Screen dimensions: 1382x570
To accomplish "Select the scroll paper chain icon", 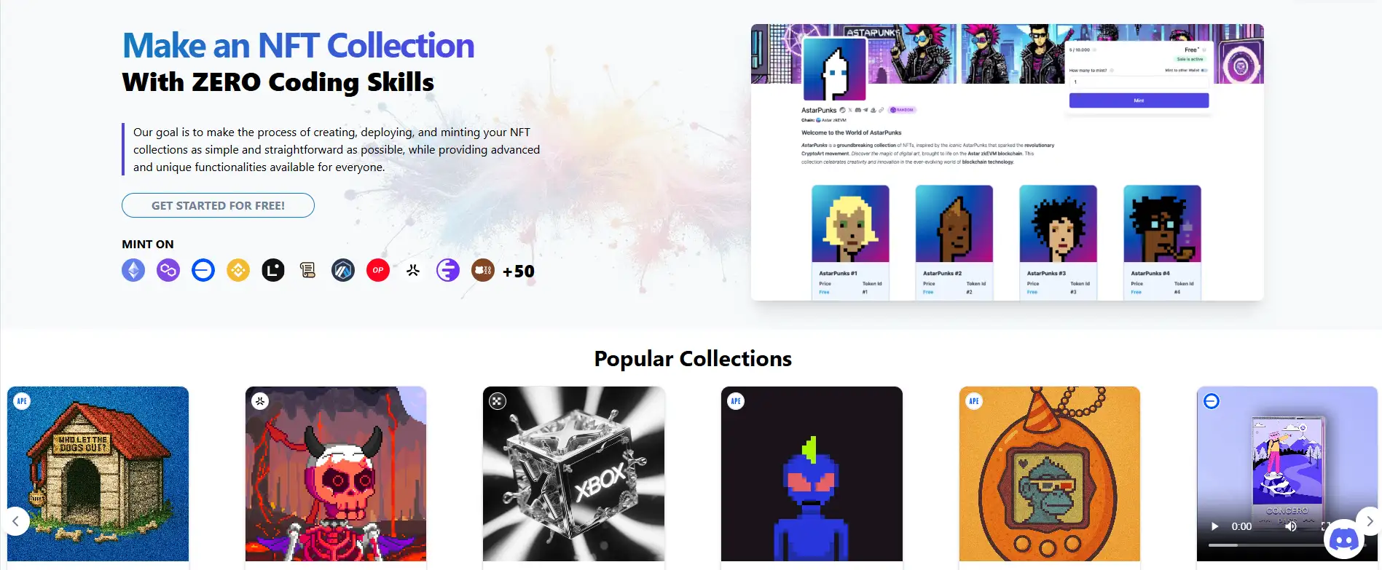I will [308, 271].
